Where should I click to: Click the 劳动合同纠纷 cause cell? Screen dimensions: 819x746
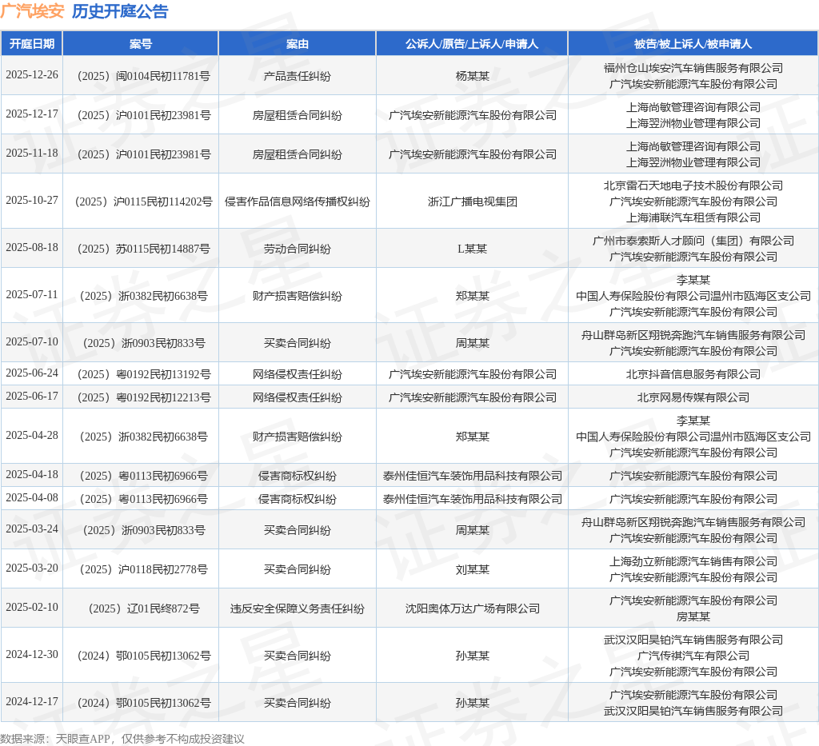[298, 249]
